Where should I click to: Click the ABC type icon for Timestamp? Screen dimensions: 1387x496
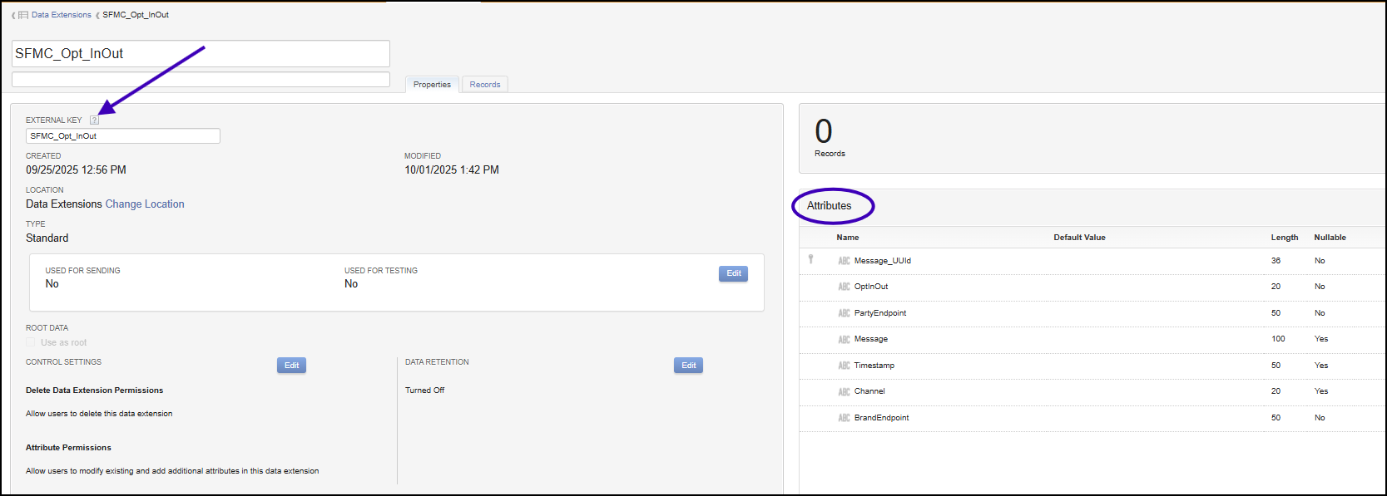(x=844, y=366)
